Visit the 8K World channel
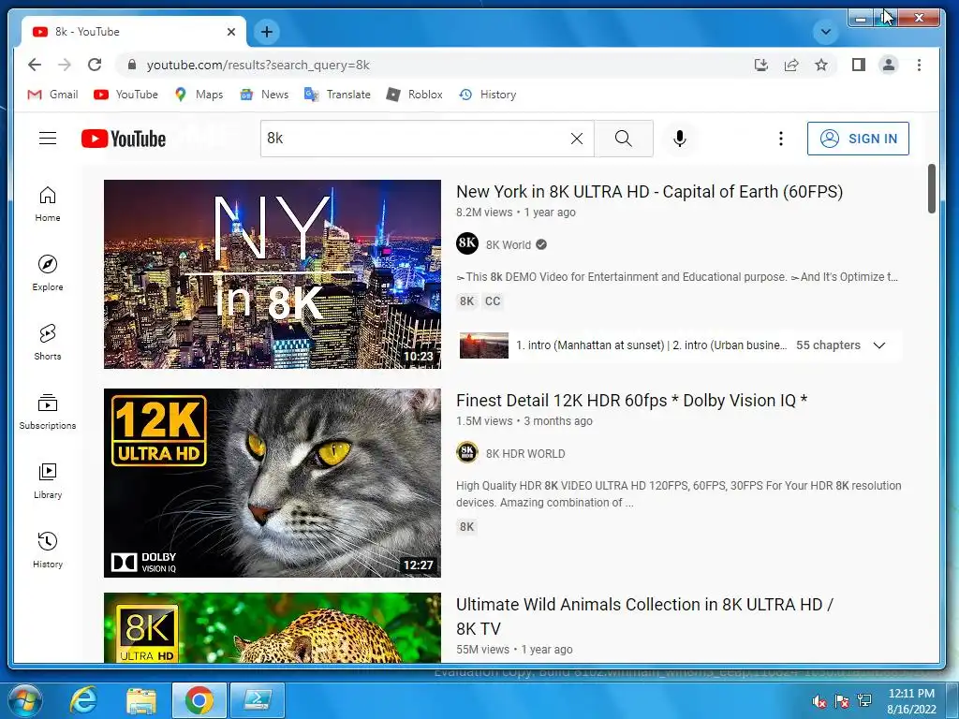Screen dimensions: 959x719 pyautogui.click(x=509, y=245)
